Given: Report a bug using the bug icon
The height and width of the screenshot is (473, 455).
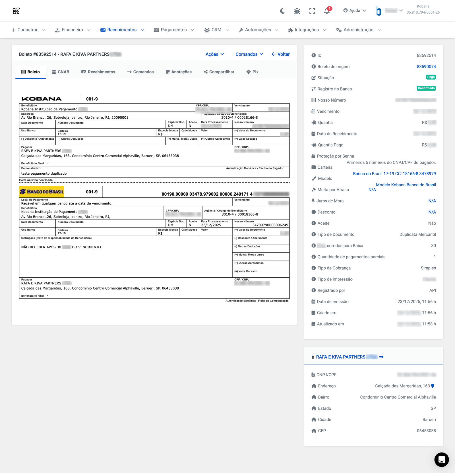Looking at the screenshot, I should [x=297, y=11].
